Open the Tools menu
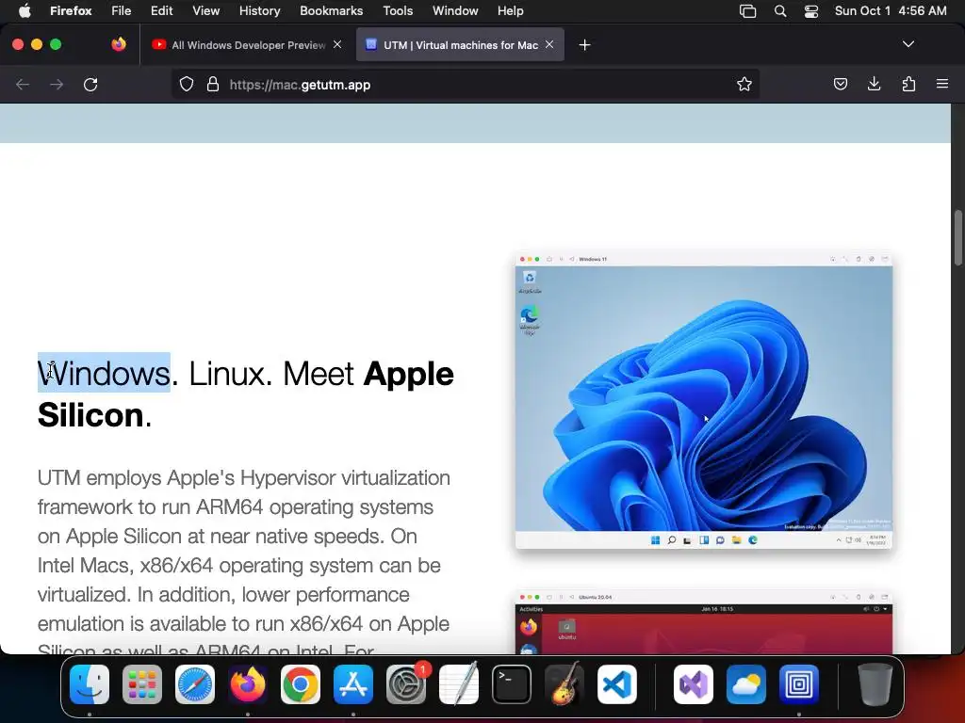 398,11
